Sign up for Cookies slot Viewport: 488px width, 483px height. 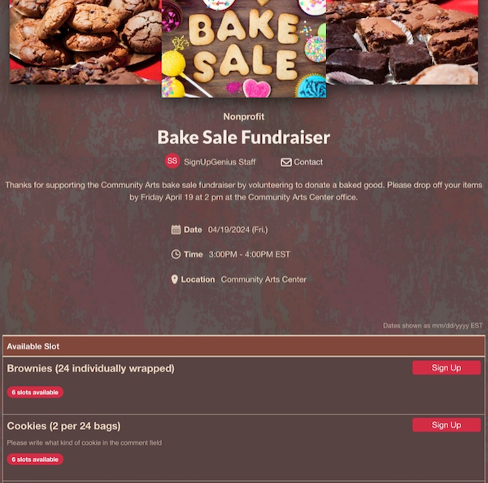(x=447, y=425)
